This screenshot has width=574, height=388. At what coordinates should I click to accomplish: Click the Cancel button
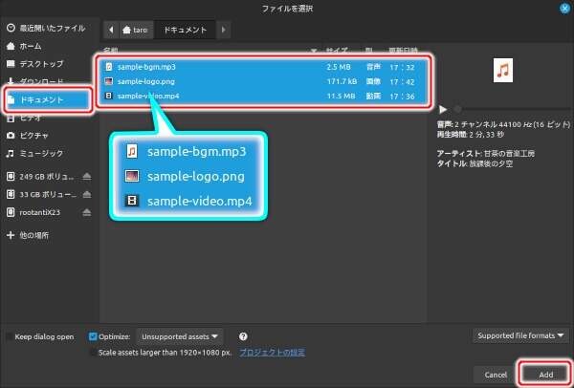tap(496, 375)
